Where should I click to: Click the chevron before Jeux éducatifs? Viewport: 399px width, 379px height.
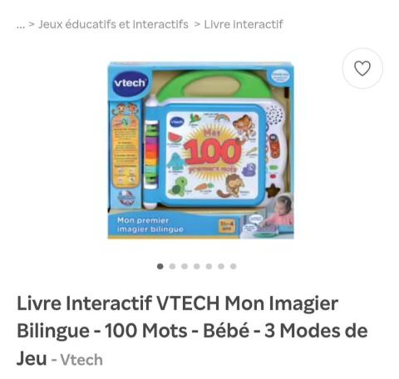pyautogui.click(x=32, y=24)
